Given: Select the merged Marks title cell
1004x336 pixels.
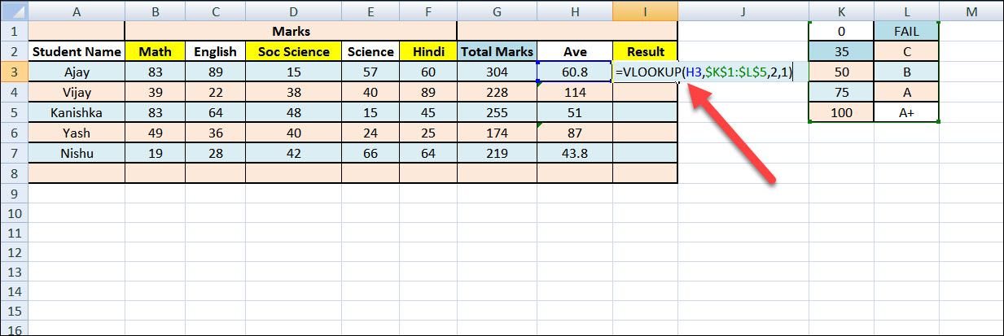Looking at the screenshot, I should [291, 31].
